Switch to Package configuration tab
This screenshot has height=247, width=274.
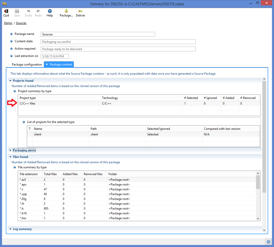(27, 65)
